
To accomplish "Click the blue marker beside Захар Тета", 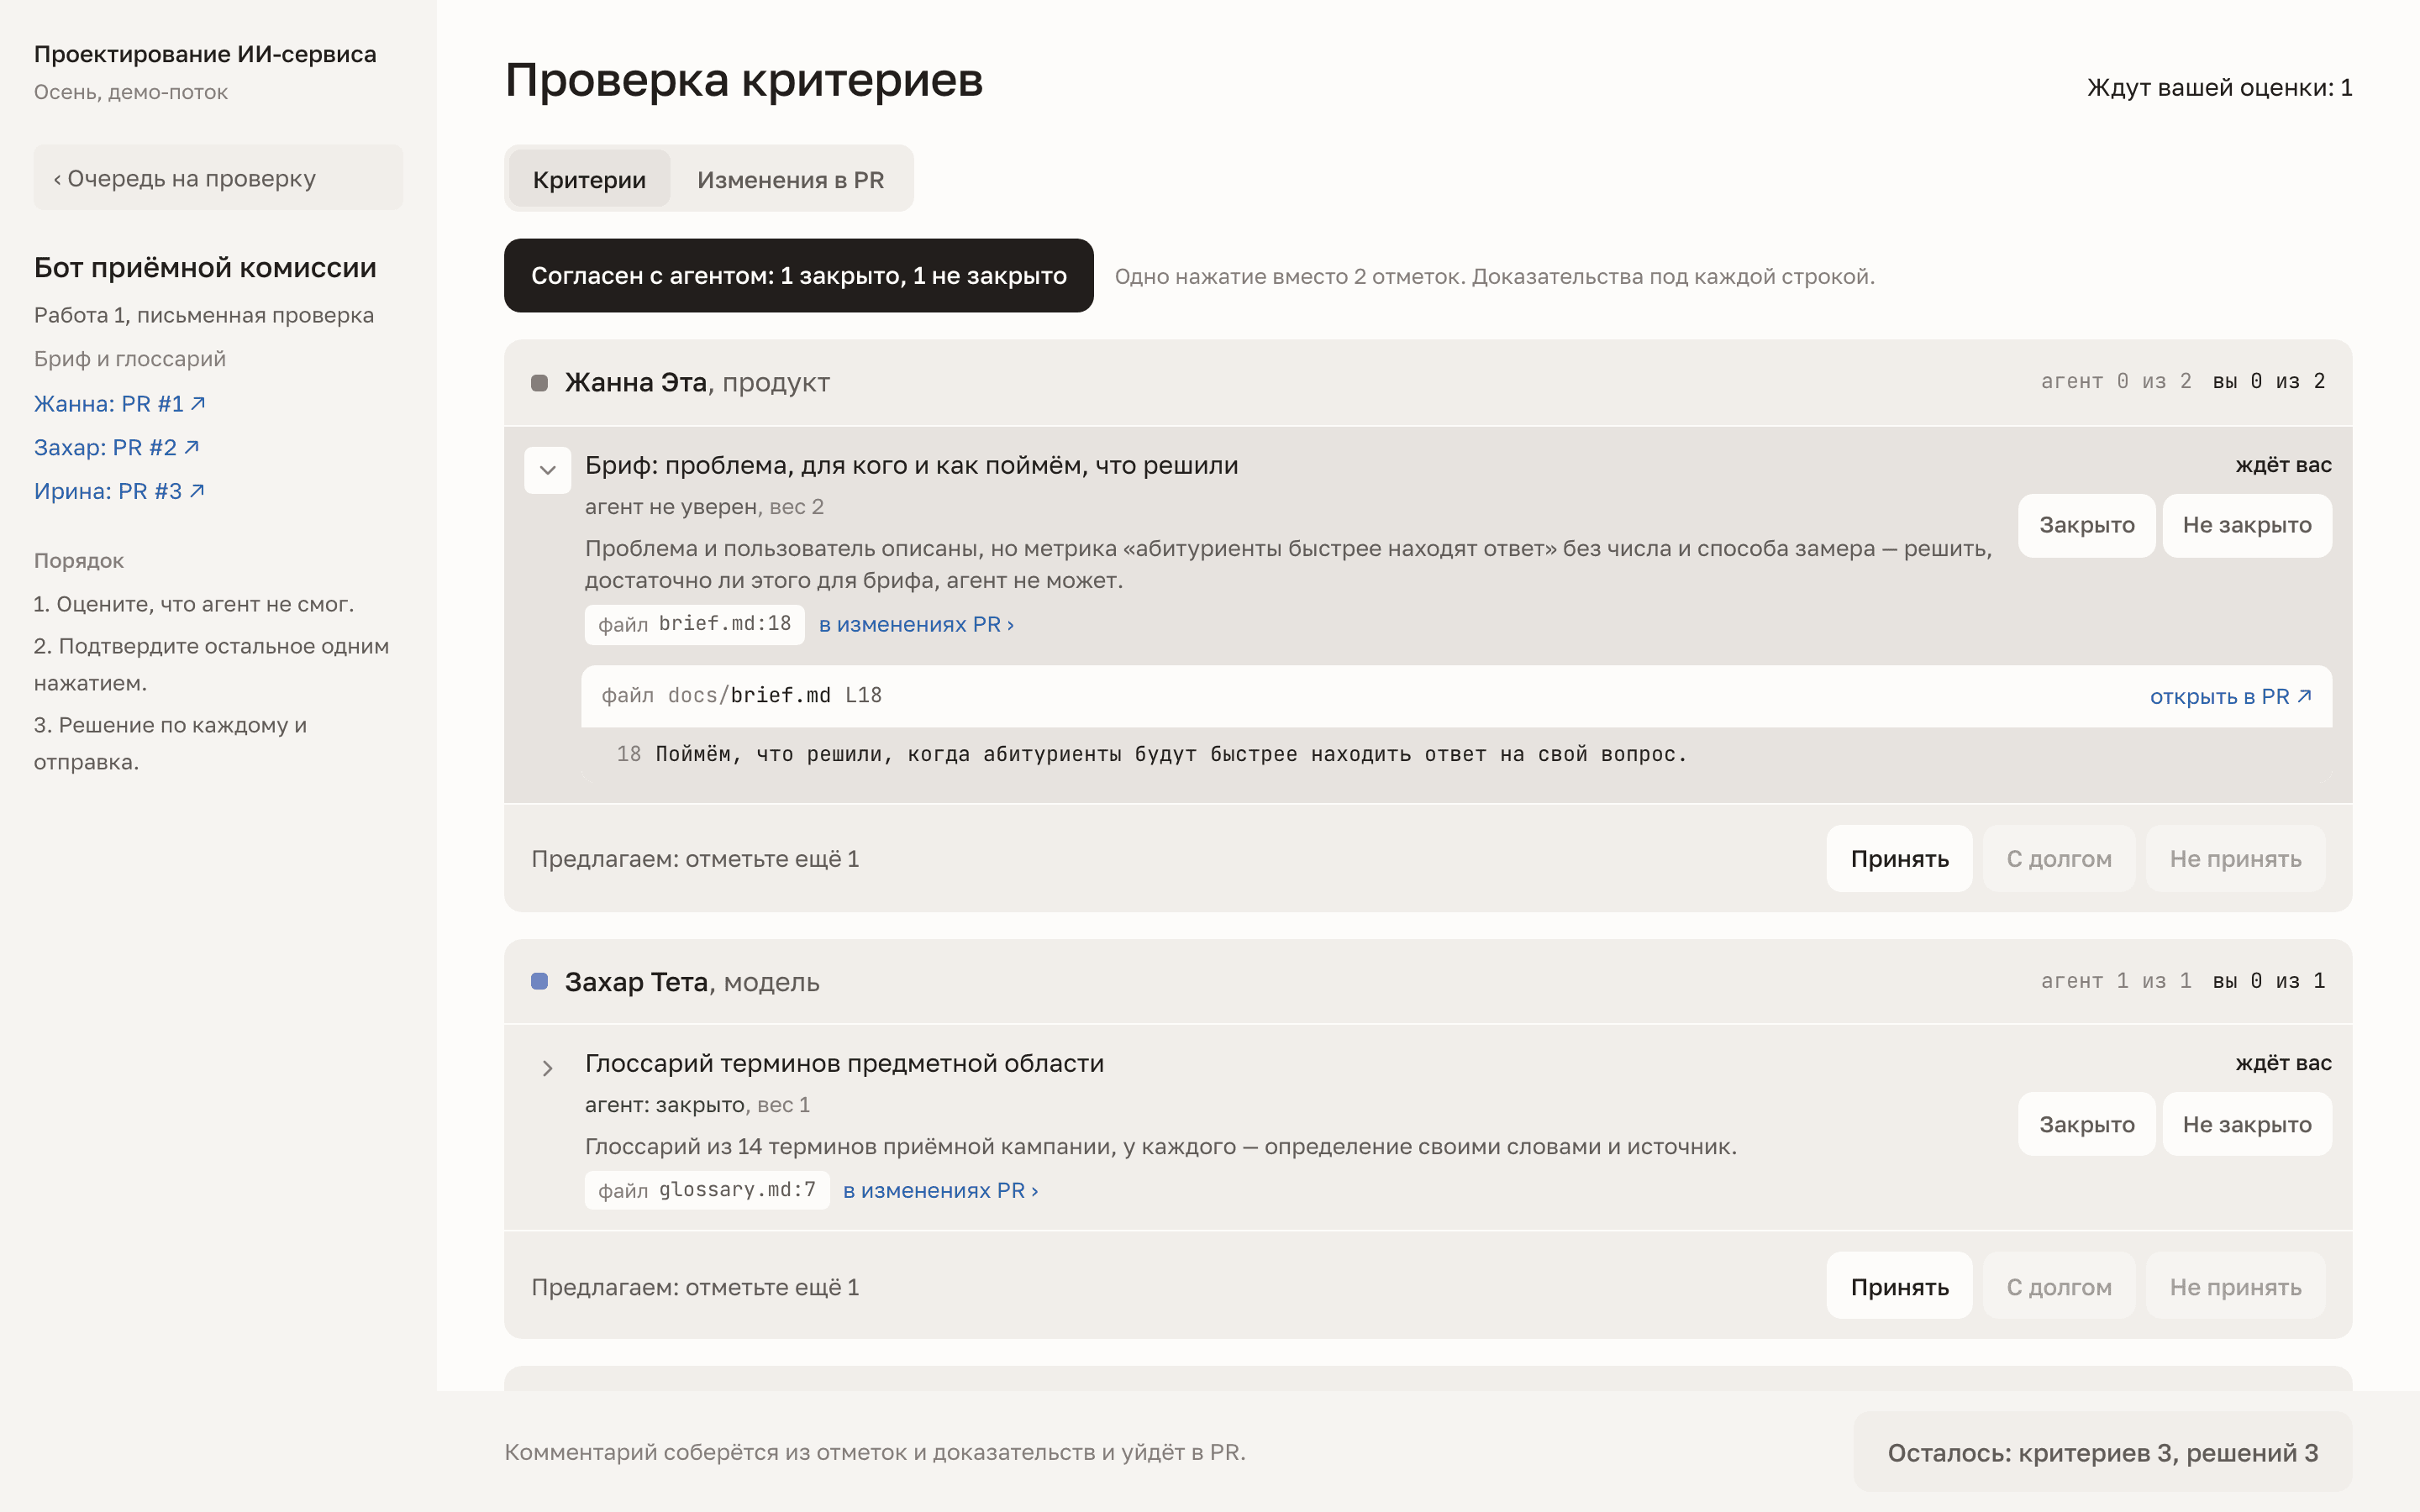I will pyautogui.click(x=539, y=981).
